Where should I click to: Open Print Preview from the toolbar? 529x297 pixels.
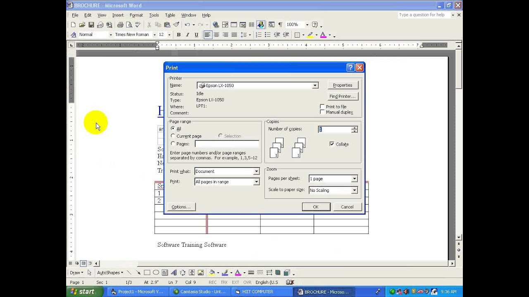pyautogui.click(x=129, y=25)
